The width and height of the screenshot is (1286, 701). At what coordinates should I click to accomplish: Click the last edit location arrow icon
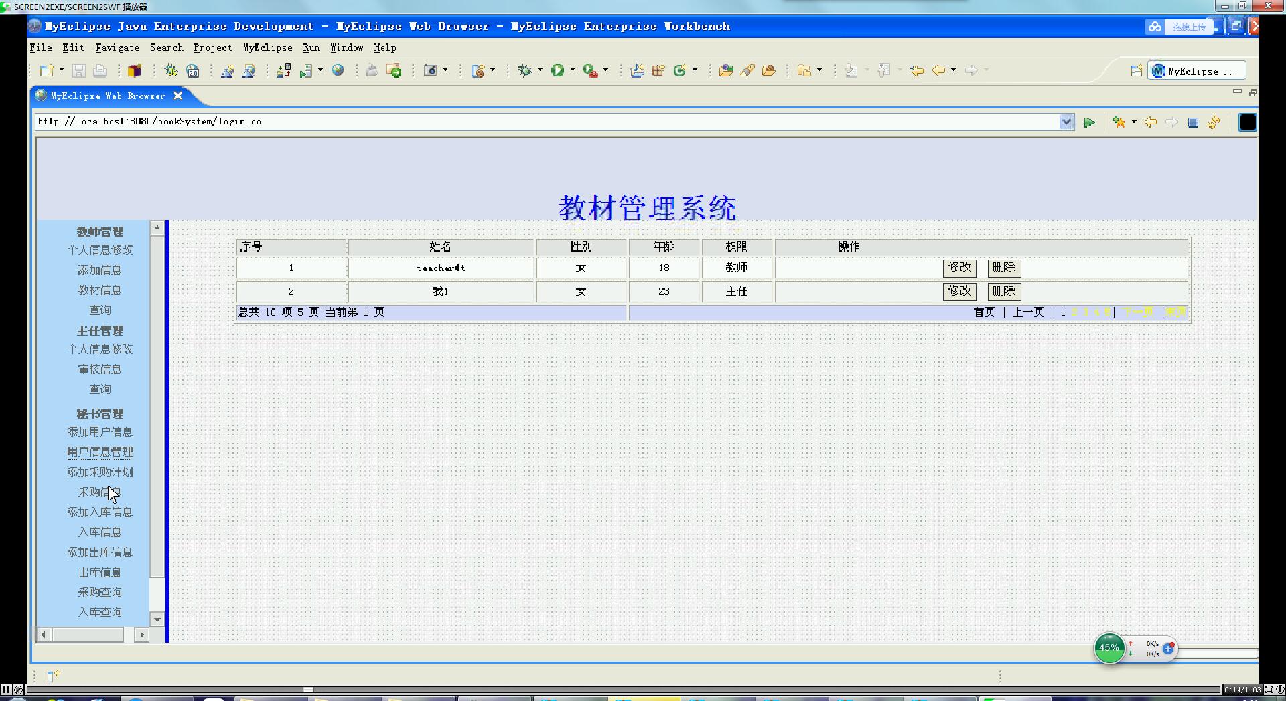pos(917,70)
